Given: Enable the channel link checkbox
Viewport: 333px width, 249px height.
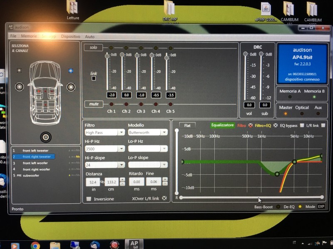Looking at the screenshot, I should click(94, 78).
